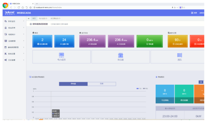
Task: Switch to the 电力监控 page tab
Action: pyautogui.click(x=43, y=18)
